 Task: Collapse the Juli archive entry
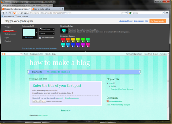(x=109, y=86)
